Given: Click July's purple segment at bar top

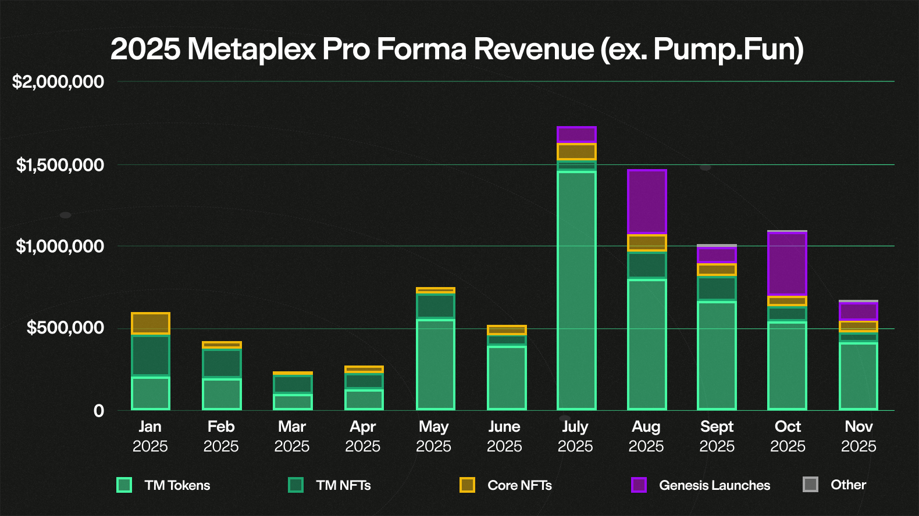Looking at the screenshot, I should click(x=576, y=134).
